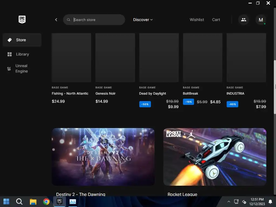
Task: Click the muted volume tray icon
Action: click(x=244, y=202)
